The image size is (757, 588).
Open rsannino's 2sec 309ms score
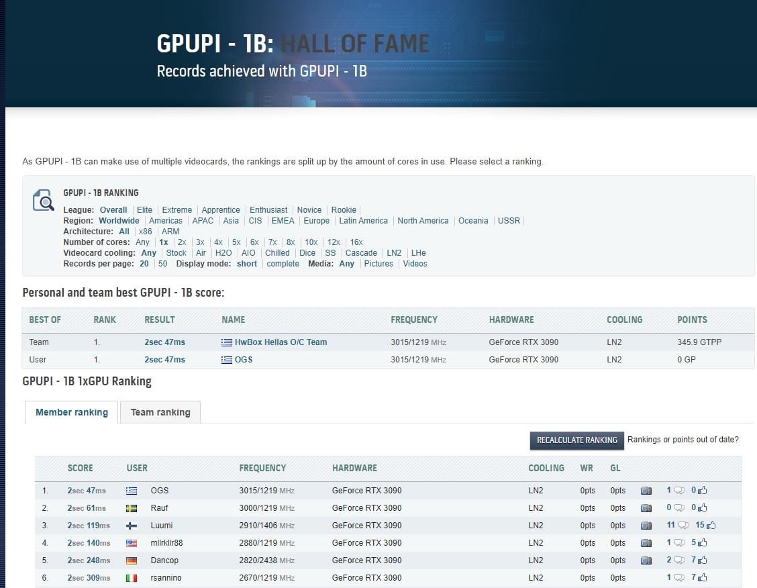[x=89, y=578]
